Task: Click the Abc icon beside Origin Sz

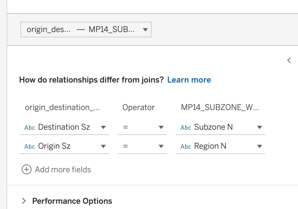Action: [x=30, y=146]
